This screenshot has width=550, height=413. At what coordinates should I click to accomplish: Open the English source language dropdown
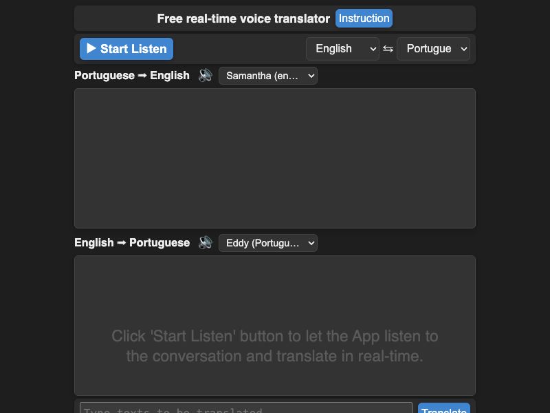pyautogui.click(x=342, y=49)
